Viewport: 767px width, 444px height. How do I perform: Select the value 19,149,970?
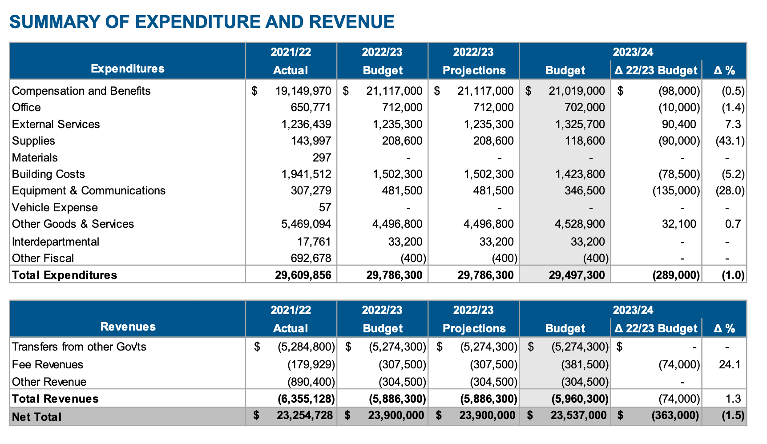[303, 91]
